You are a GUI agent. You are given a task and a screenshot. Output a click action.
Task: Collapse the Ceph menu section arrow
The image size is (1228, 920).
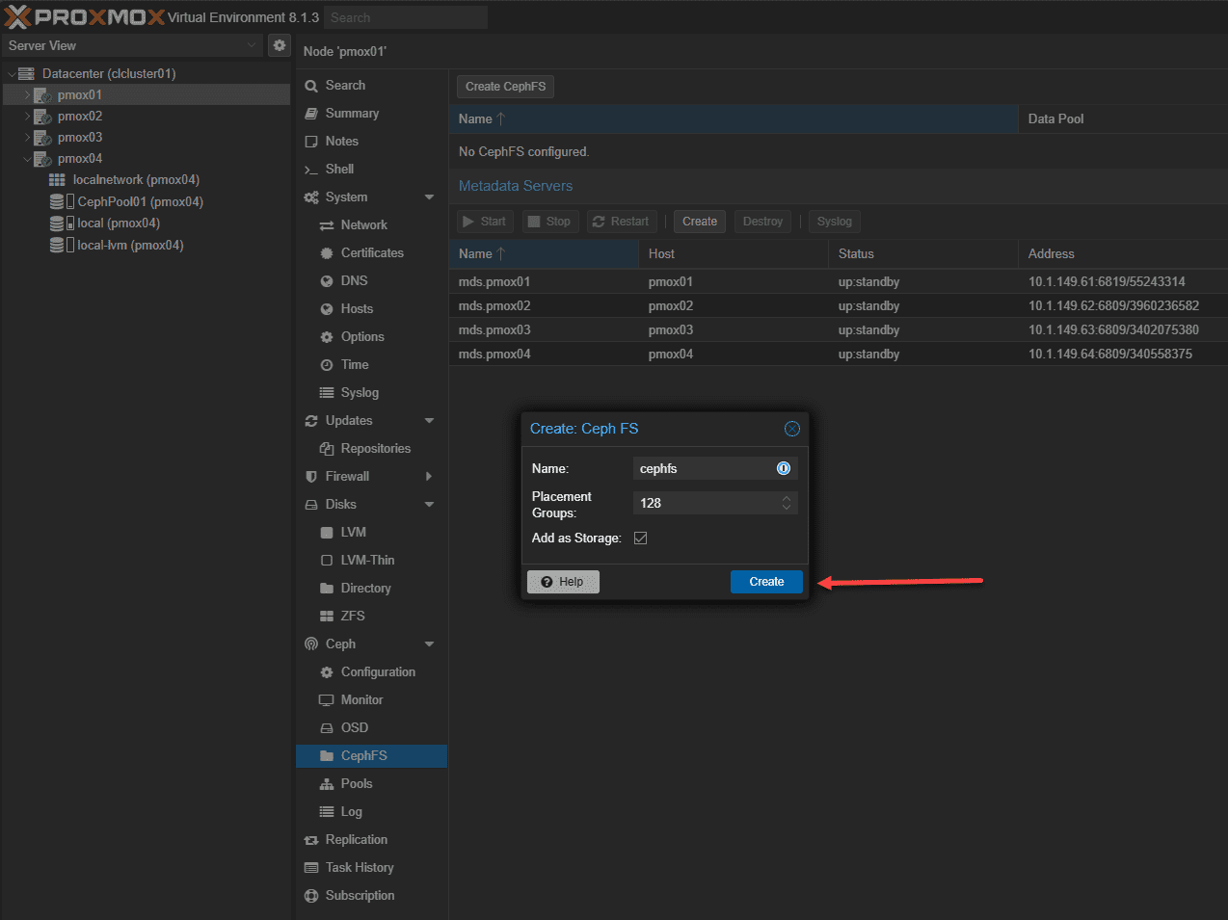pyautogui.click(x=429, y=644)
